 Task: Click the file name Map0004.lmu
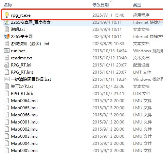24,144
